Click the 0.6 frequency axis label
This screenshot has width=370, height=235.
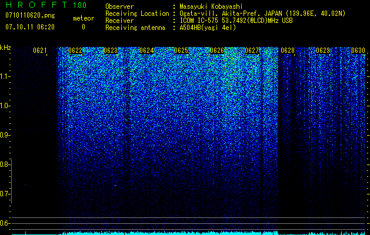pyautogui.click(x=5, y=223)
